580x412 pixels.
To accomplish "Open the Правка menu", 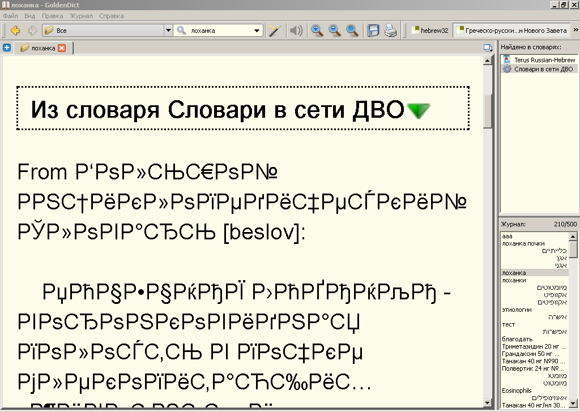I will [52, 16].
